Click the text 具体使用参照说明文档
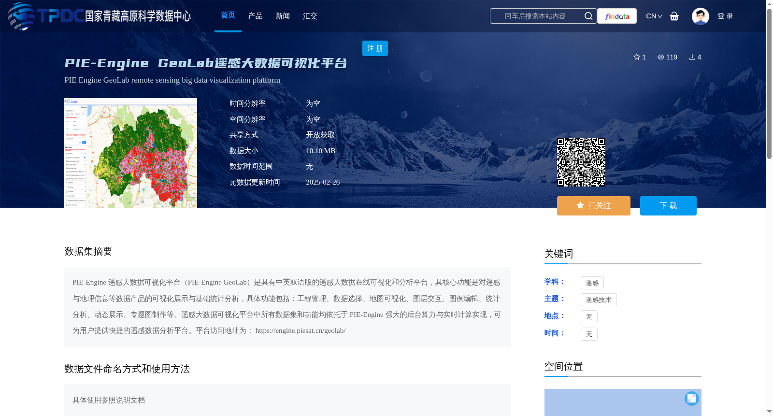Image resolution: width=773 pixels, height=416 pixels. (109, 400)
